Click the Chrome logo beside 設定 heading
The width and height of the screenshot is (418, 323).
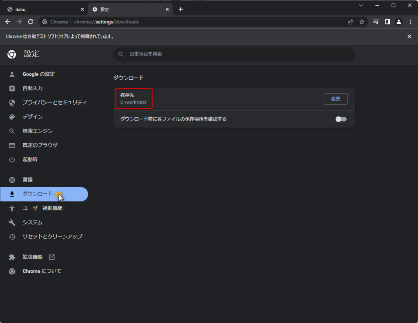12,54
